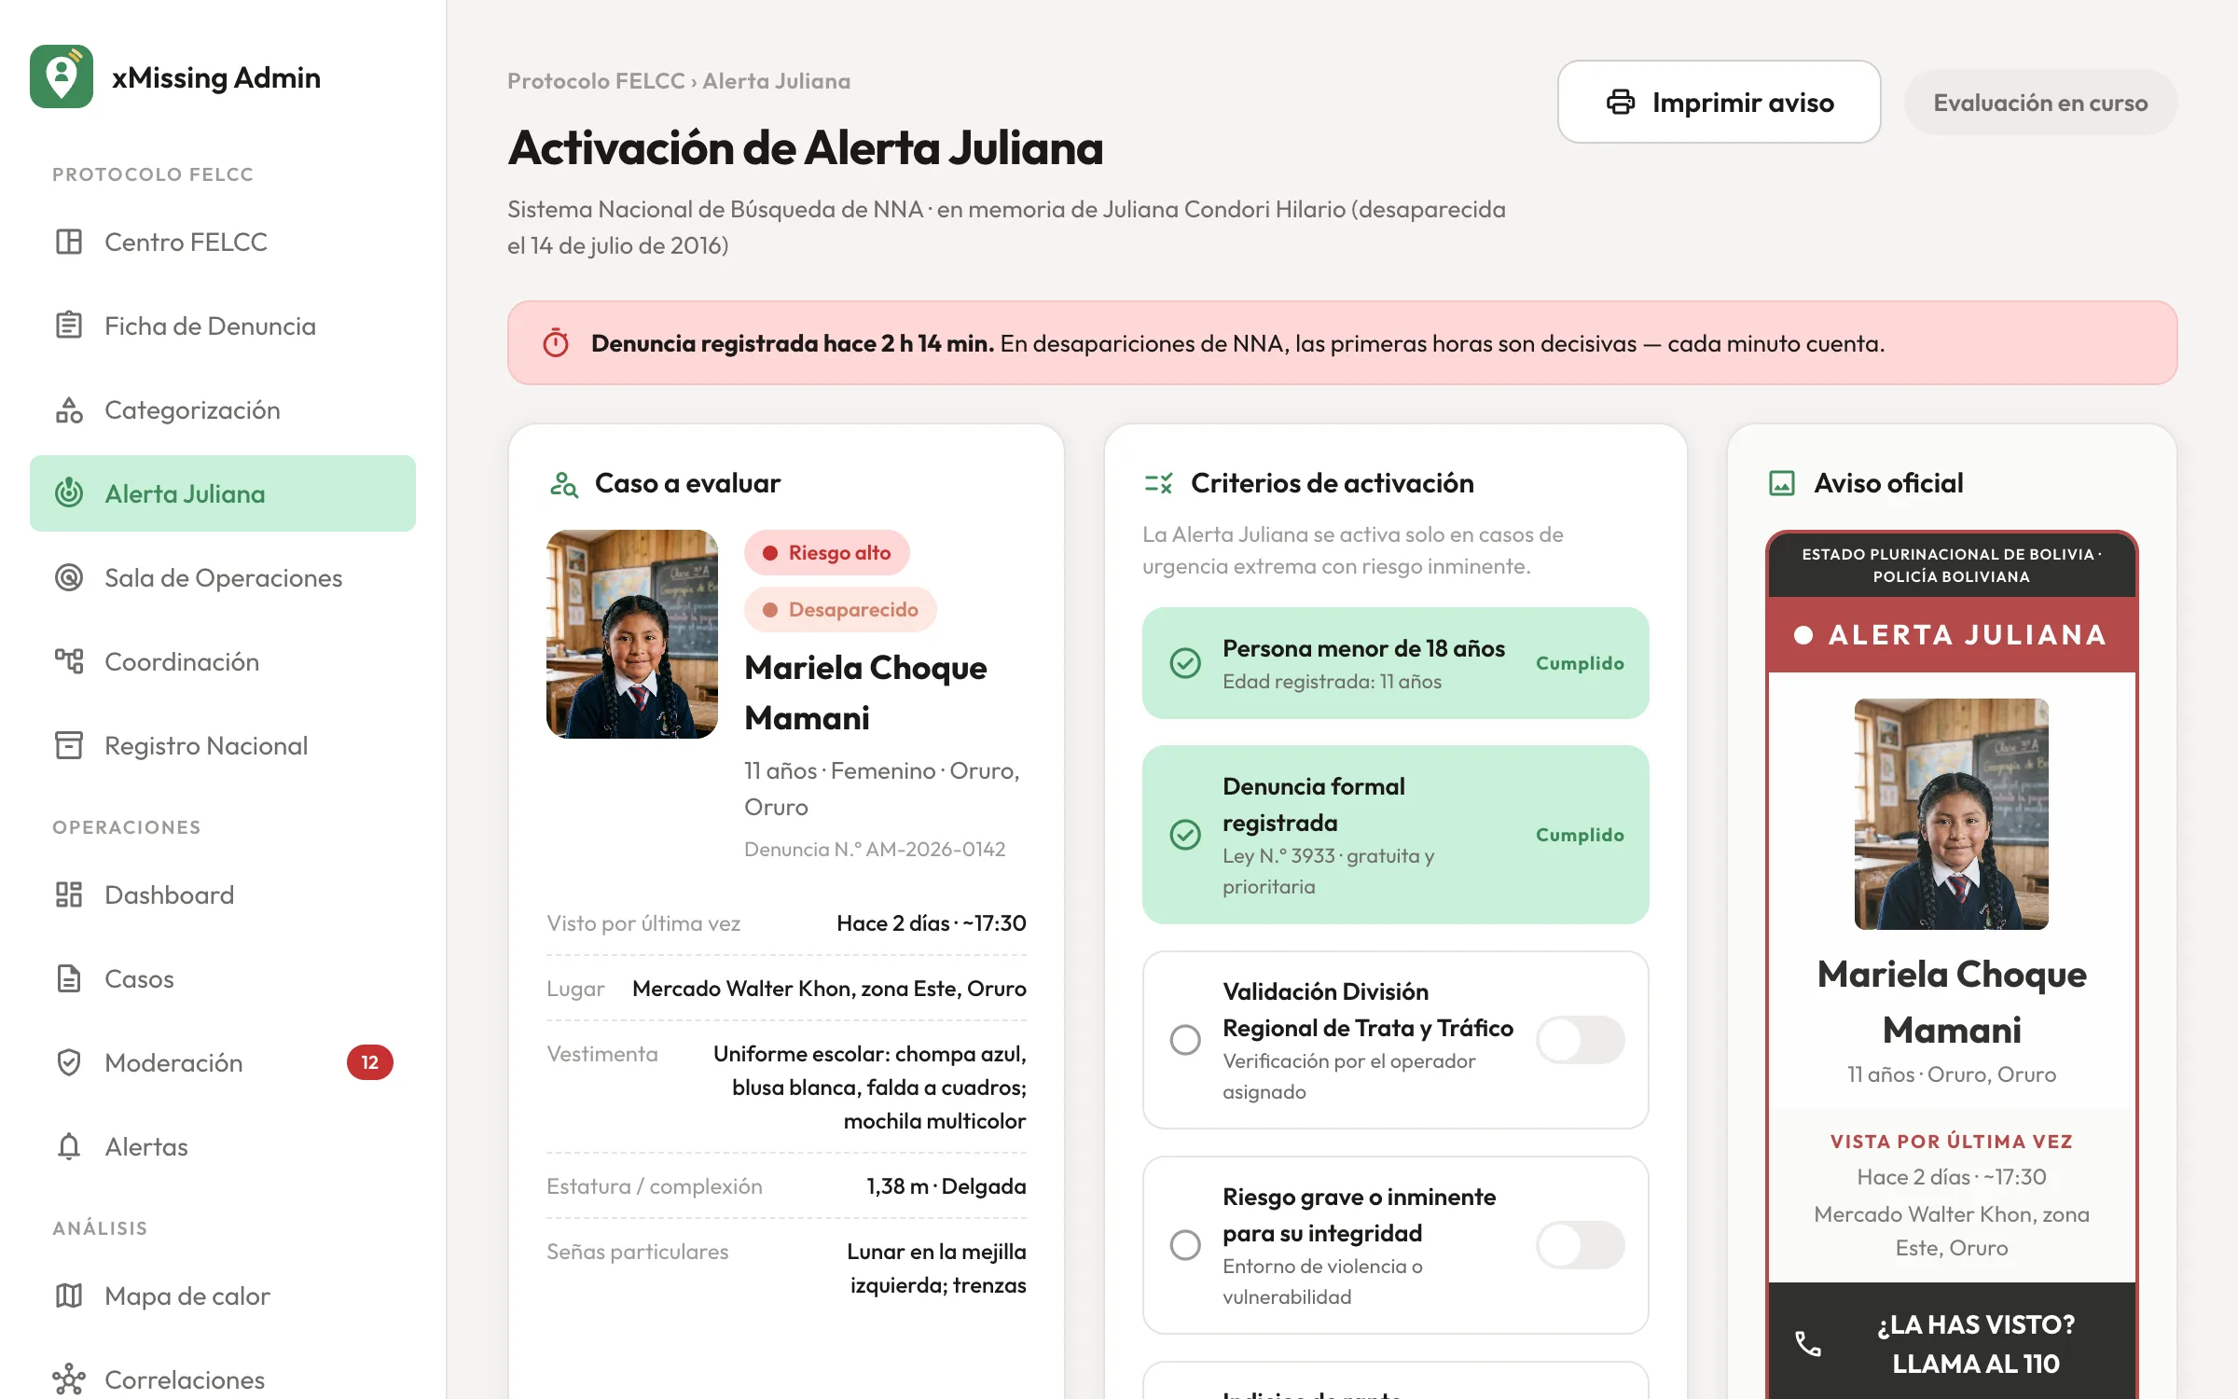
Task: Click the Desaparecido status badge
Action: click(x=840, y=609)
